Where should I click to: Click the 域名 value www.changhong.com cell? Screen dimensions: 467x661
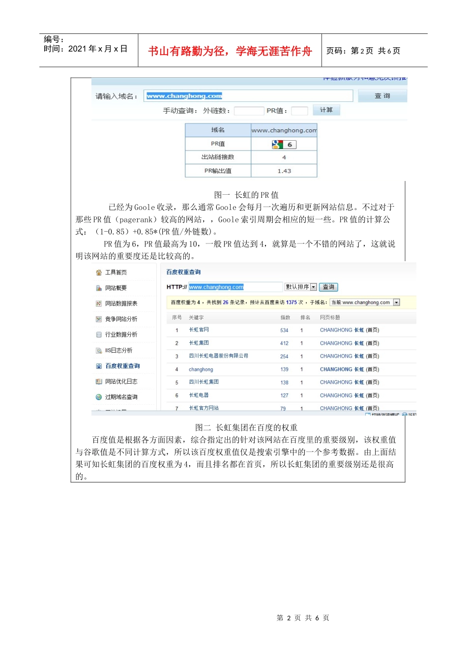click(x=284, y=130)
